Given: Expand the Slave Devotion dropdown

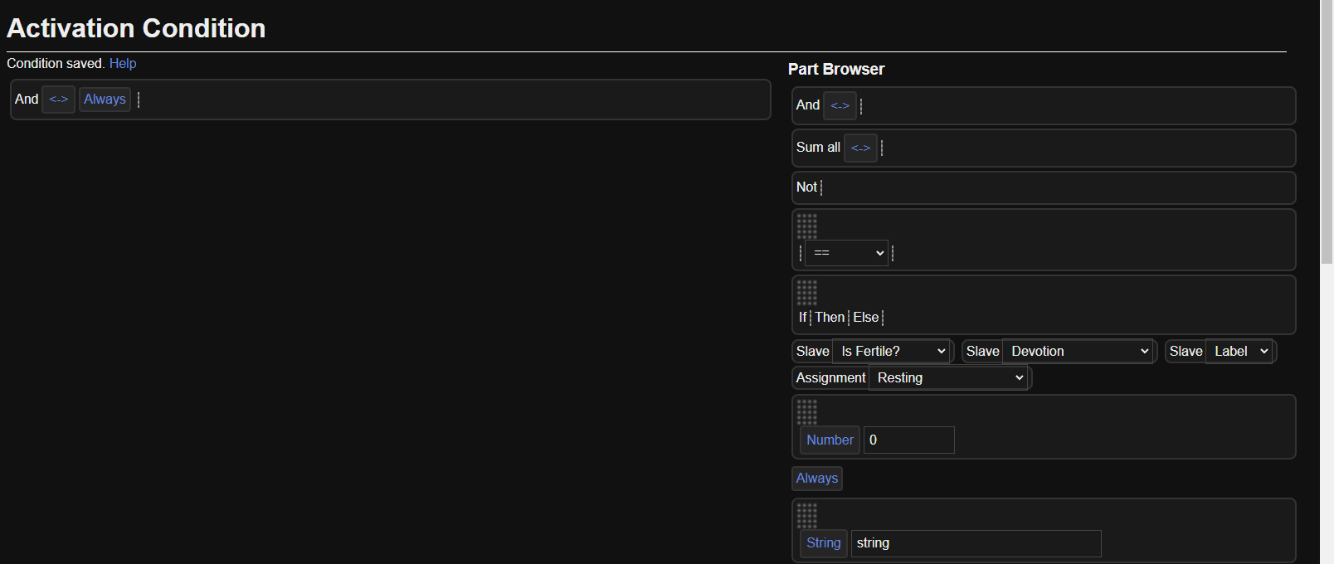Looking at the screenshot, I should tap(1078, 352).
